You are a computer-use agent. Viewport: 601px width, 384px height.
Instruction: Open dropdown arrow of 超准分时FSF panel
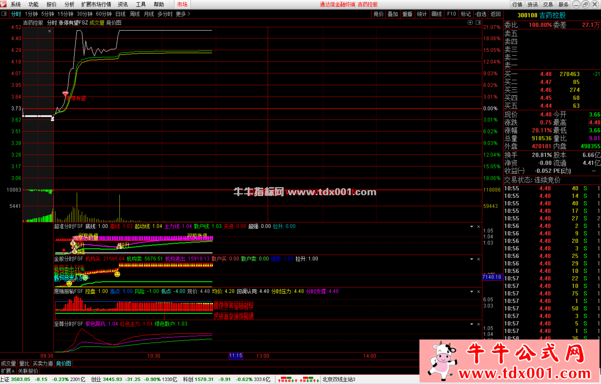tap(472, 227)
